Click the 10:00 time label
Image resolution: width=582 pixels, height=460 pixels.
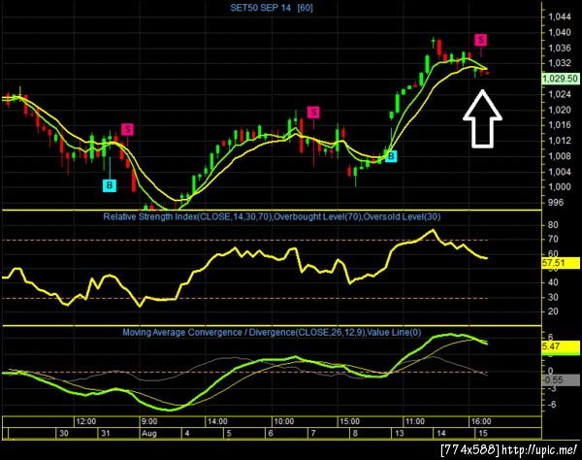tap(284, 422)
